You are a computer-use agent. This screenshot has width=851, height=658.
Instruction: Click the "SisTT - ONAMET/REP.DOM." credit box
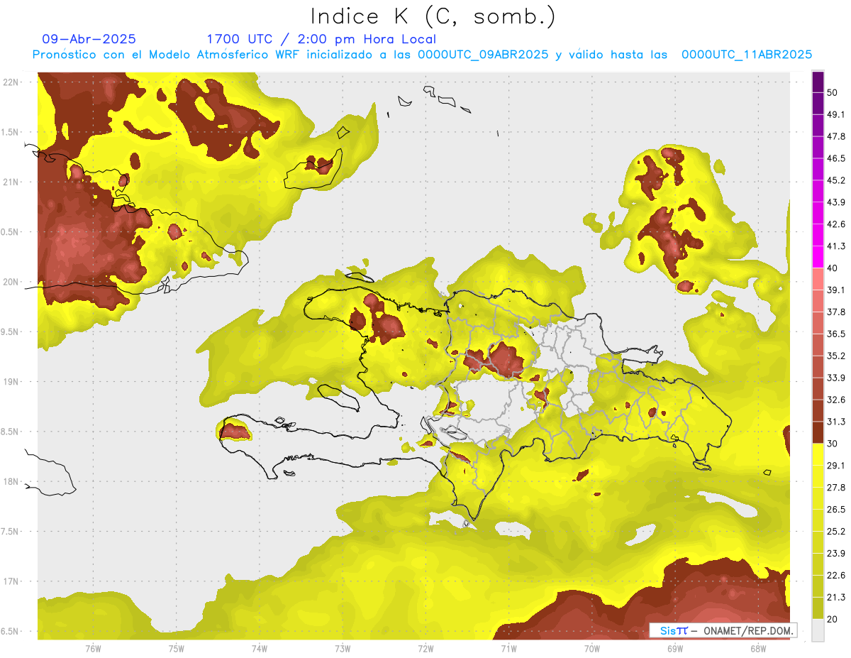pos(723,630)
